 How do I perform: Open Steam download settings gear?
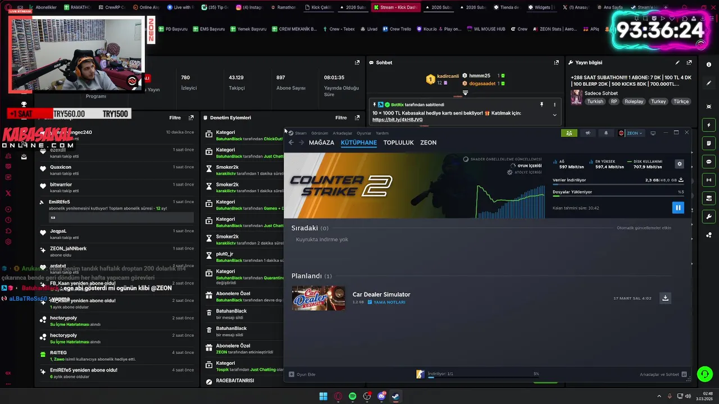coord(680,164)
